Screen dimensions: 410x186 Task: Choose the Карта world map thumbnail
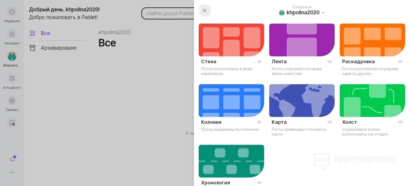[302, 100]
